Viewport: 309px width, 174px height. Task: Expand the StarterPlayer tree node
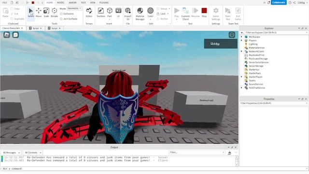(x=242, y=77)
